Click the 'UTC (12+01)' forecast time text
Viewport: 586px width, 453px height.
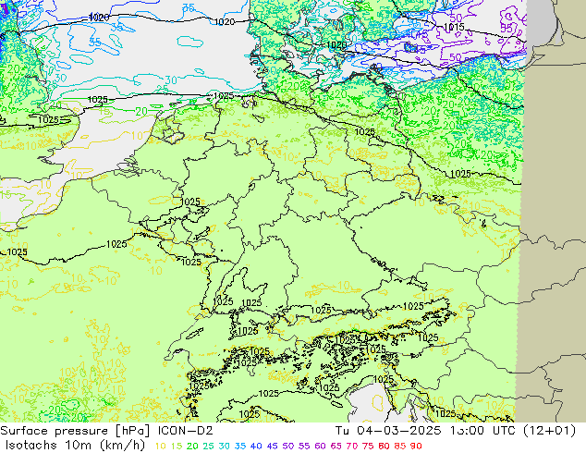(x=534, y=431)
